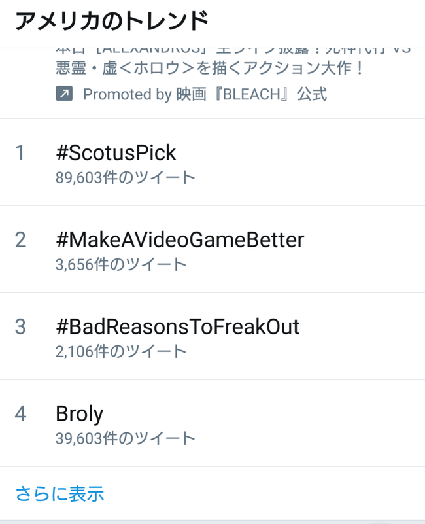The image size is (425, 524).
Task: Click the 3,656件のツイート count
Action: click(121, 264)
